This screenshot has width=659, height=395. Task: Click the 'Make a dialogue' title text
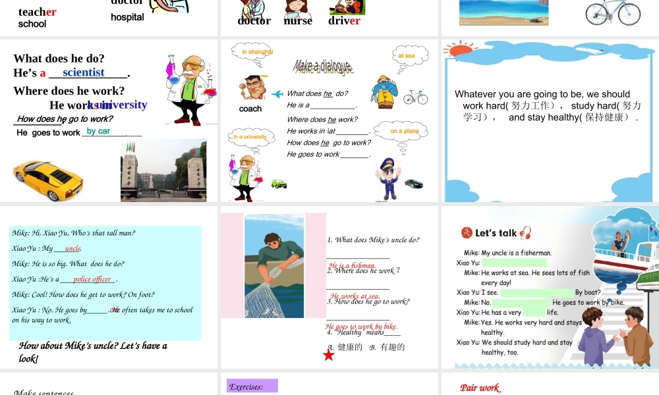point(323,66)
